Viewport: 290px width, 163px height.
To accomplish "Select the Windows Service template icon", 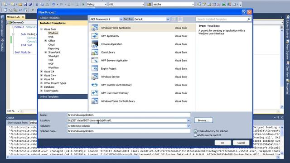I will point(95,77).
